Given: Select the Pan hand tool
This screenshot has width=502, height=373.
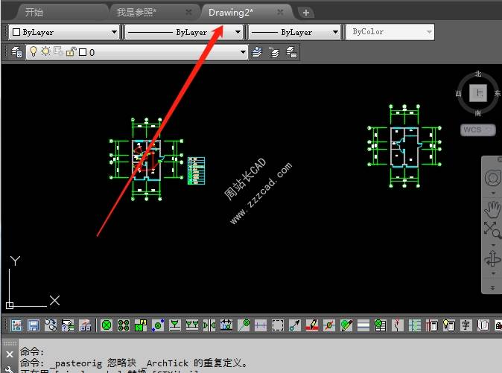Looking at the screenshot, I should [492, 209].
